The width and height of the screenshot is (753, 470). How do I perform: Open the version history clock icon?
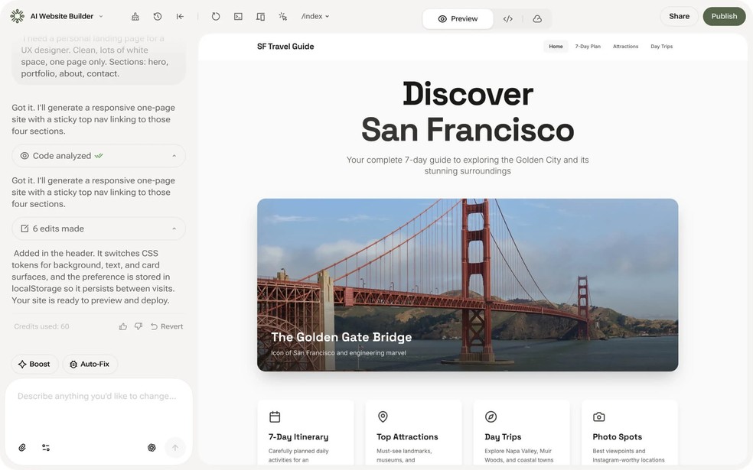click(158, 17)
